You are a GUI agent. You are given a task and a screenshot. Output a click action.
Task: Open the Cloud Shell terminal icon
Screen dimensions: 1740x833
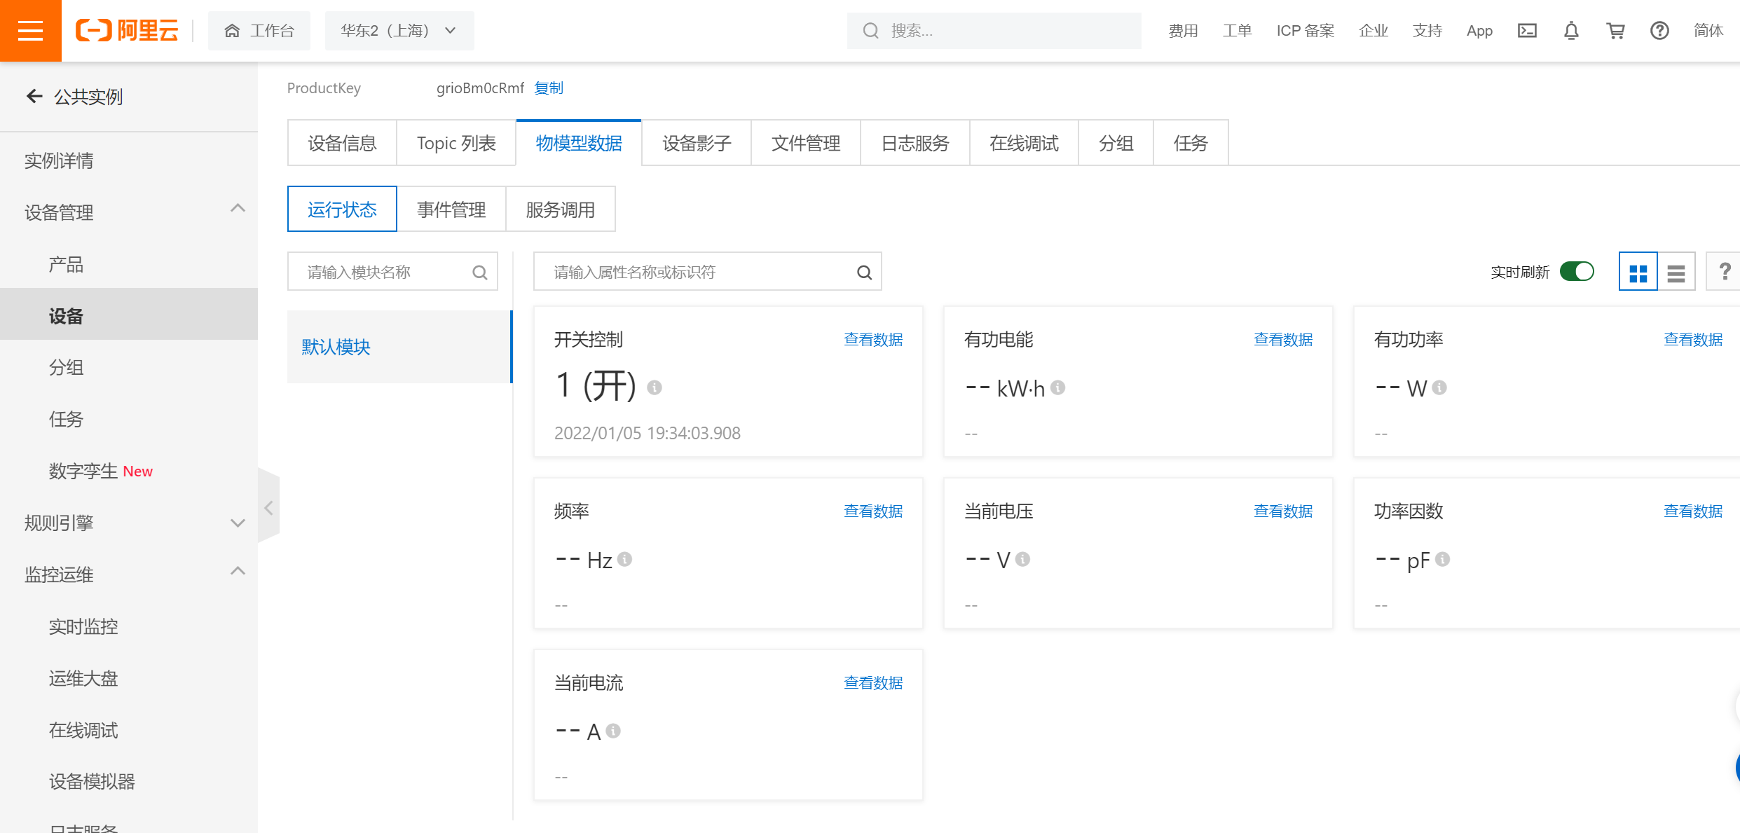[x=1527, y=30]
